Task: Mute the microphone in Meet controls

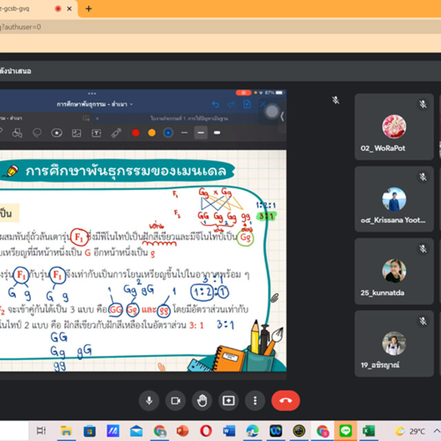Action: [x=149, y=400]
